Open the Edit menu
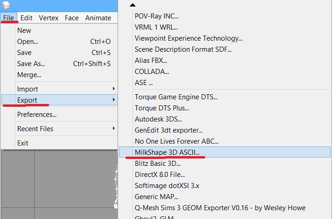Image resolution: width=332 pixels, height=219 pixels. [x=26, y=18]
